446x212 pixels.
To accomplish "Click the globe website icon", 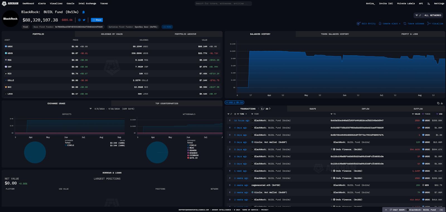I will [x=79, y=20].
